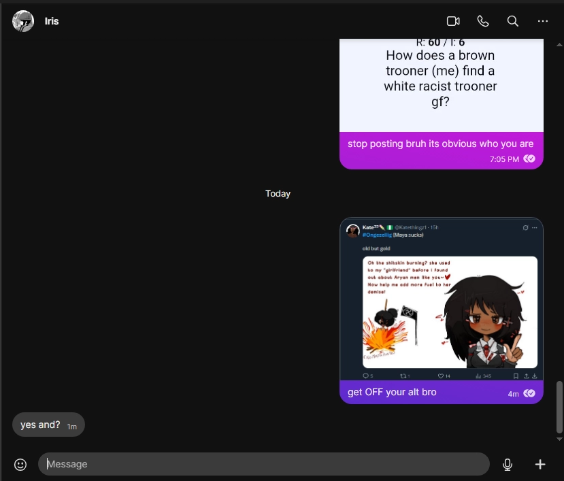
Task: Open conversation details via the Iris name
Action: [x=52, y=21]
